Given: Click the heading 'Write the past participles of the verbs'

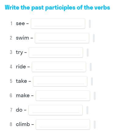Looking at the screenshot, I should click(x=57, y=8).
